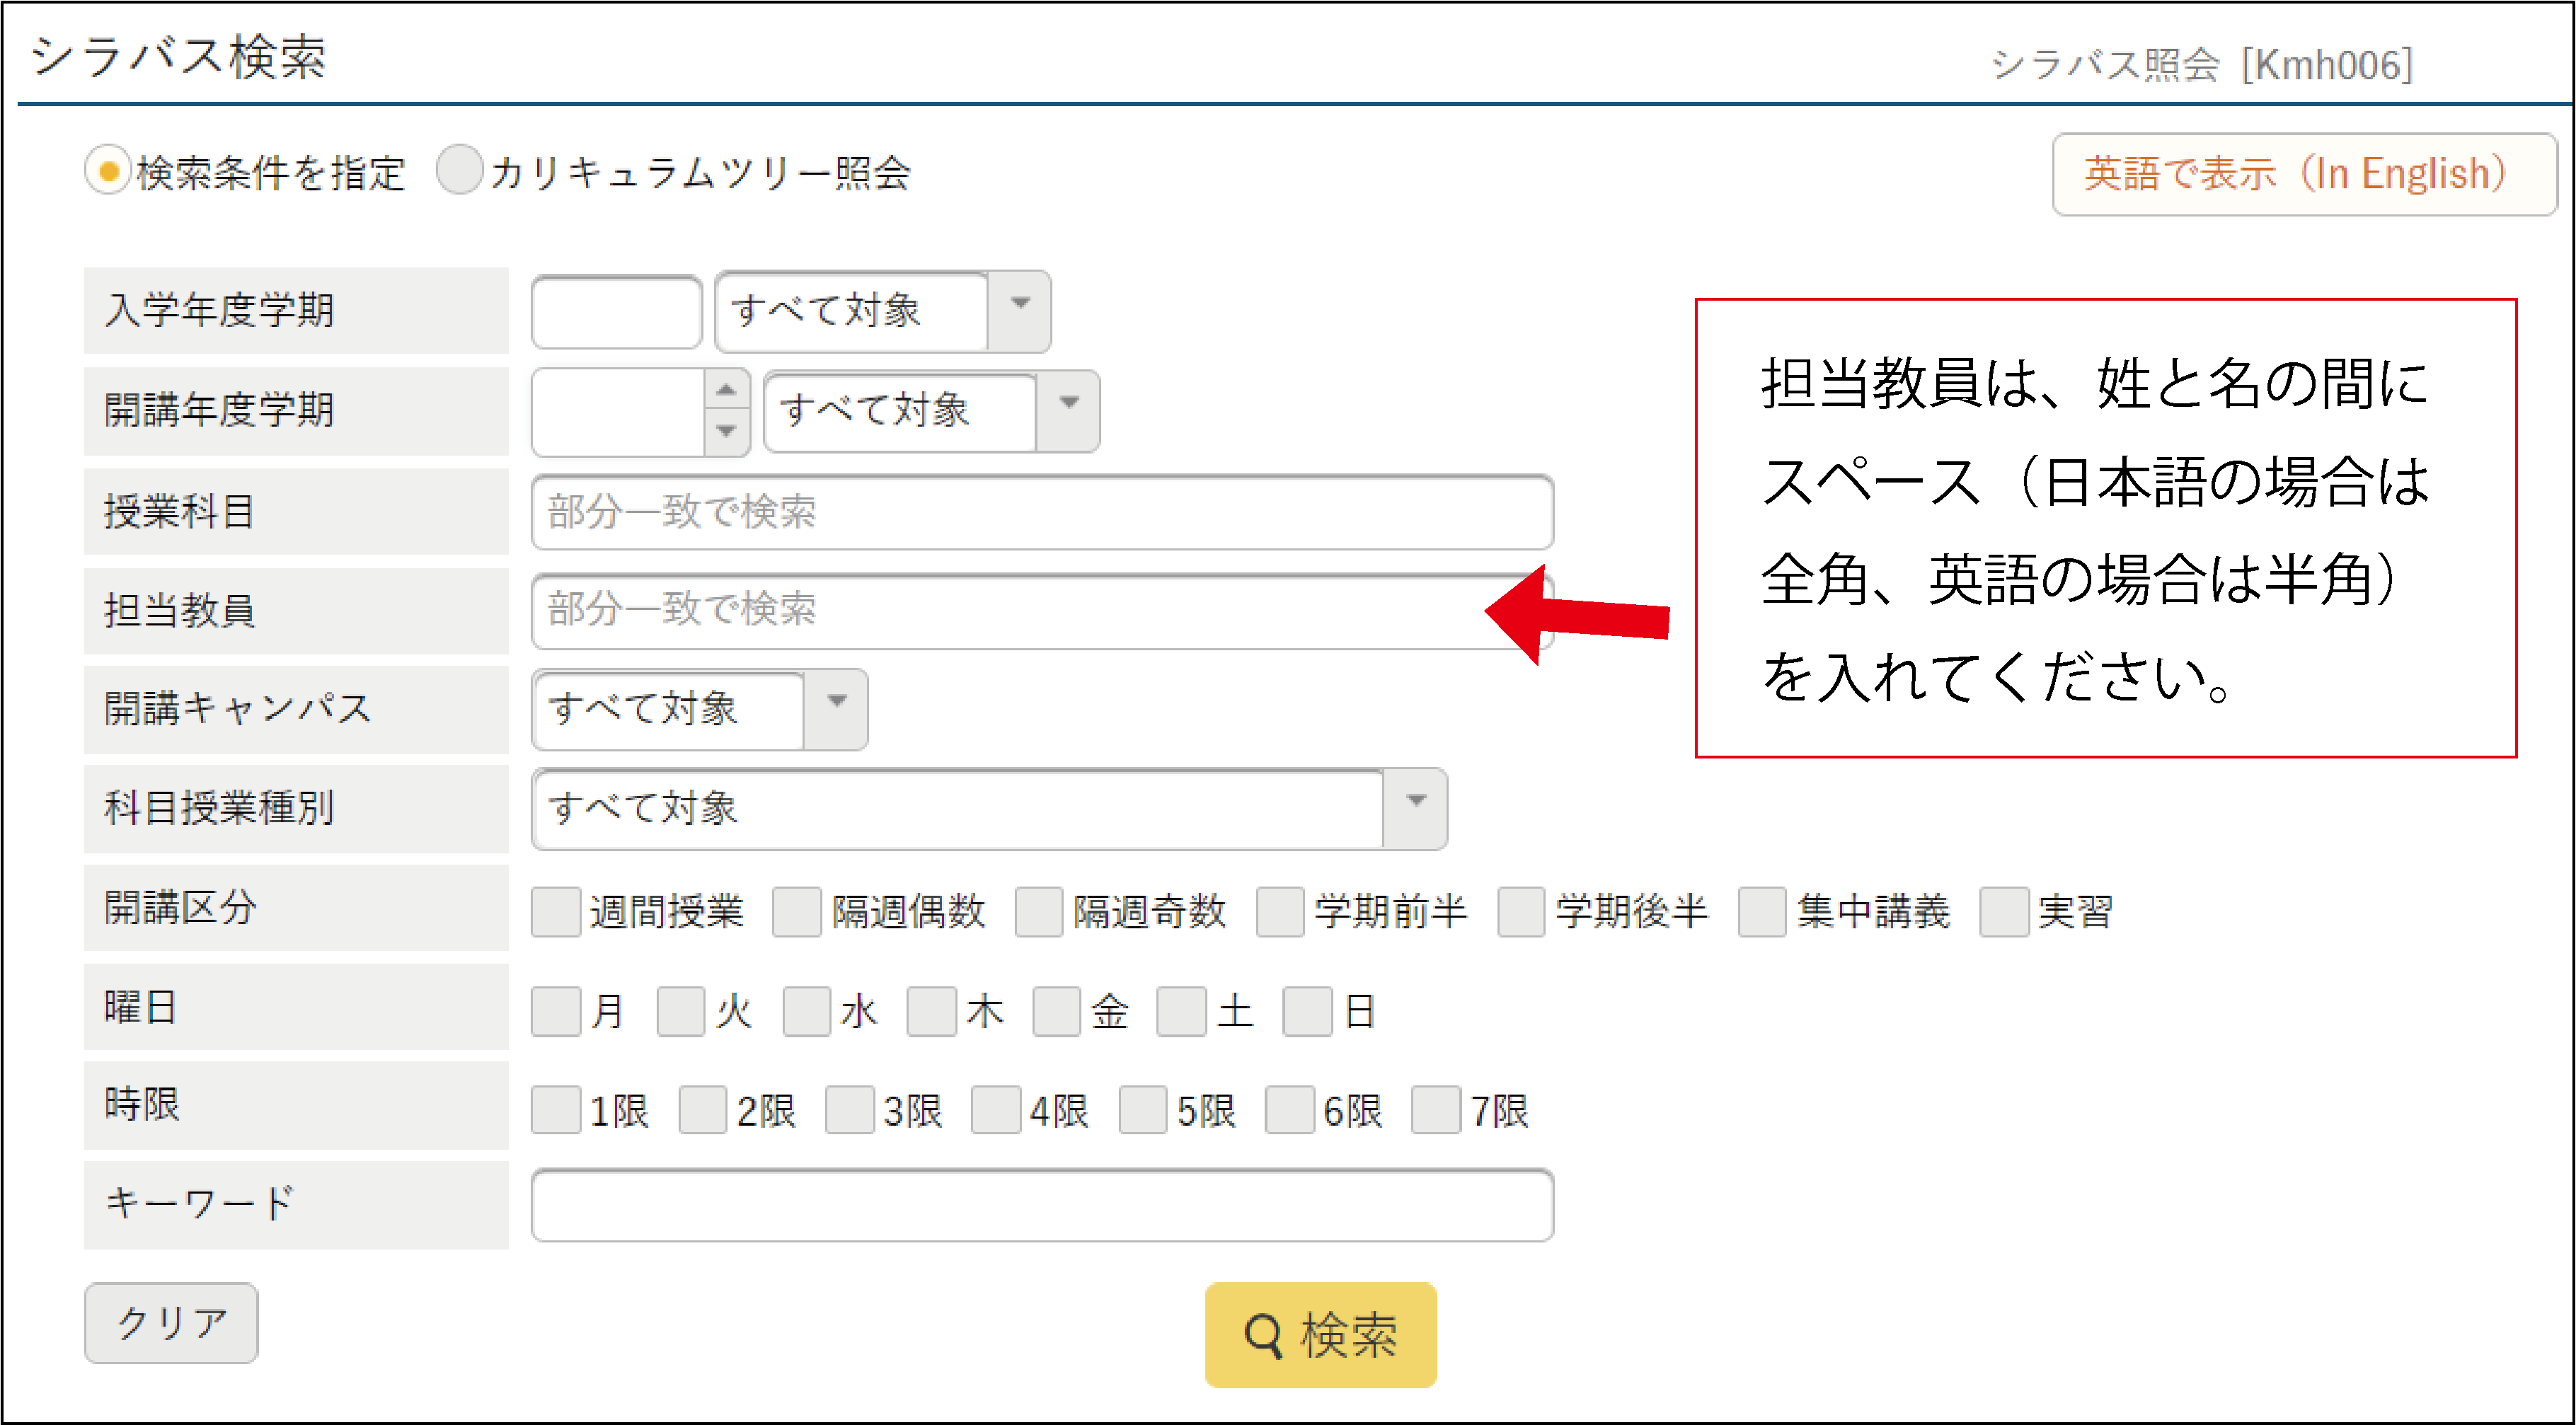Viewport: 2576px width, 1425px height.
Task: Check the 2限 period checkbox
Action: [703, 1110]
